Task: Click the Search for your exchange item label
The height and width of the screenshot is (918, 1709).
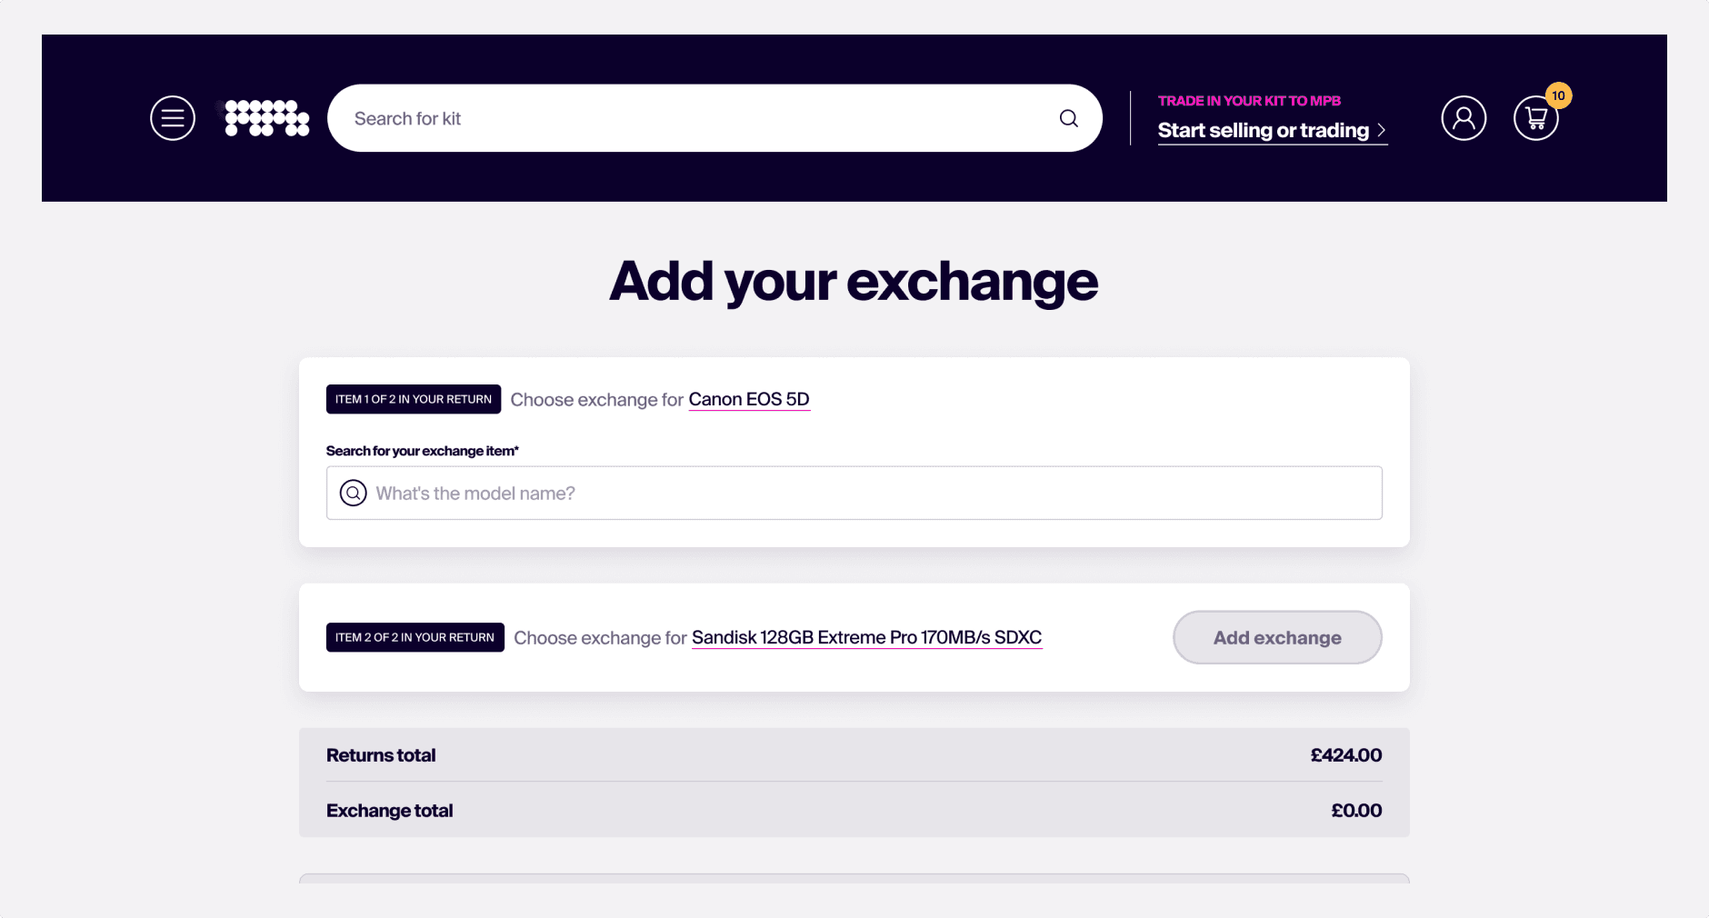Action: pyautogui.click(x=422, y=451)
